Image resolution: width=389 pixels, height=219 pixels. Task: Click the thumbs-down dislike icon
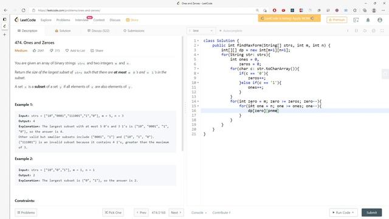[x=51, y=50]
